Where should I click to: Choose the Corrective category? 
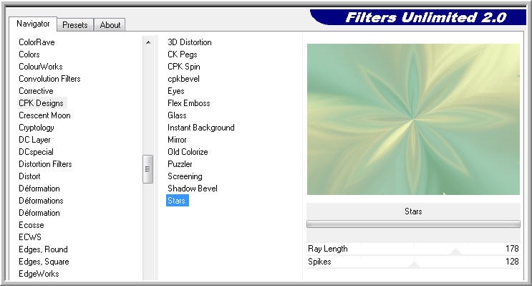[x=36, y=91]
